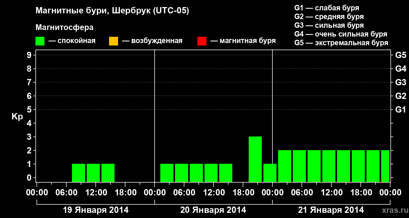
Task: Click the tallest bar with Kp 3 on 20 January
Action: pos(255,159)
